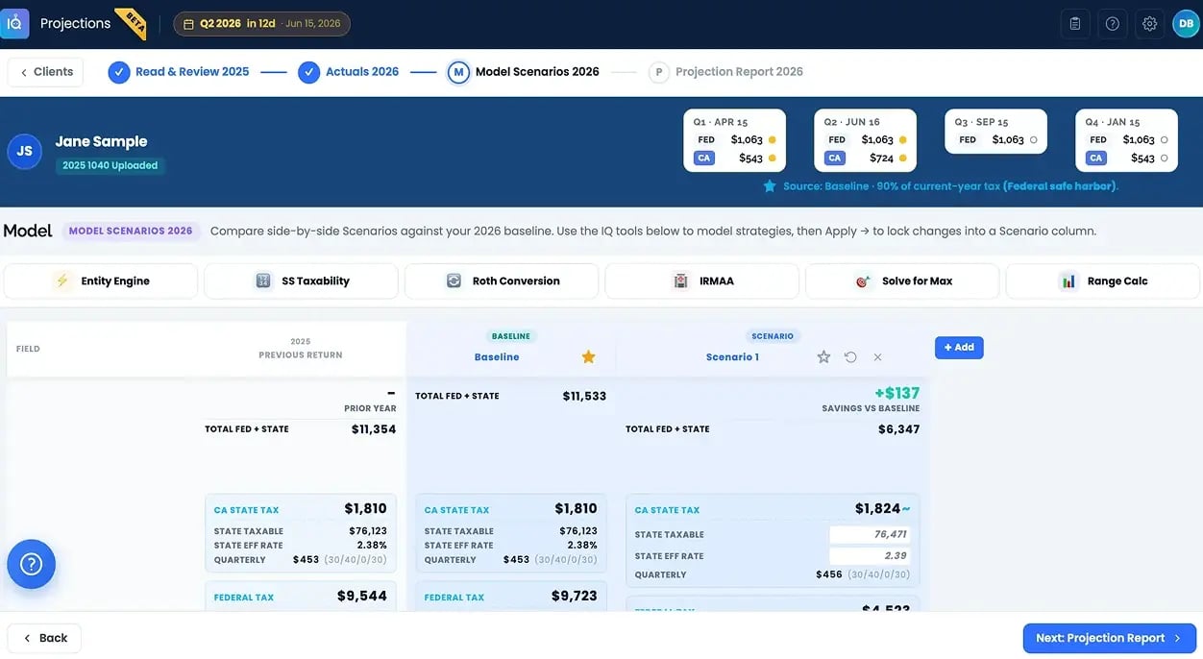Remove Scenario 1 with the X icon

click(x=877, y=357)
